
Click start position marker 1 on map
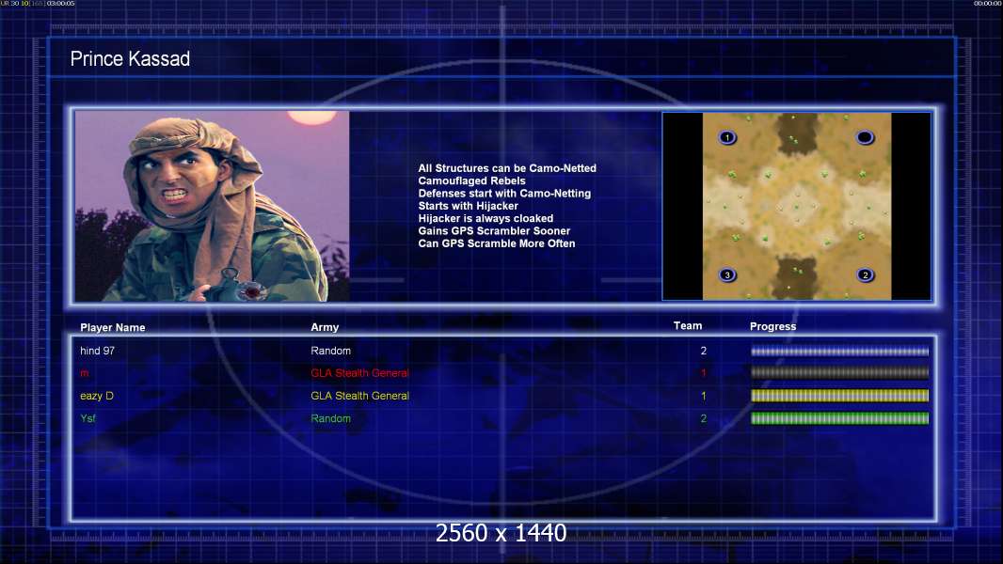[727, 137]
